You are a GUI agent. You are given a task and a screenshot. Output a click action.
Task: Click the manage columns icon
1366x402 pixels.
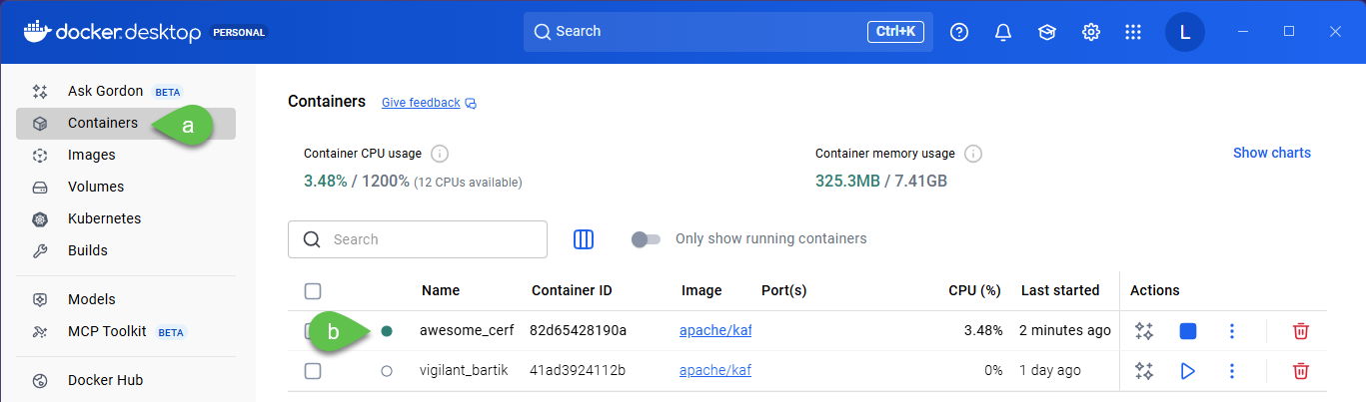pyautogui.click(x=584, y=239)
